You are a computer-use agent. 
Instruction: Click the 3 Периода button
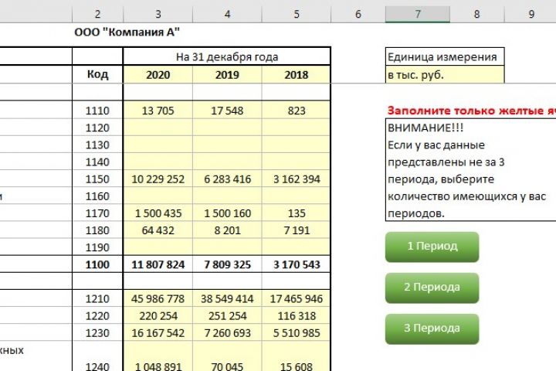(432, 328)
